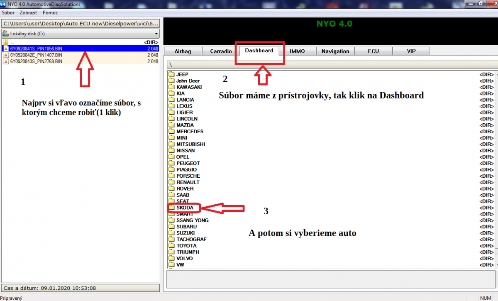Open the Súbor menu
The image size is (498, 301).
(x=8, y=12)
